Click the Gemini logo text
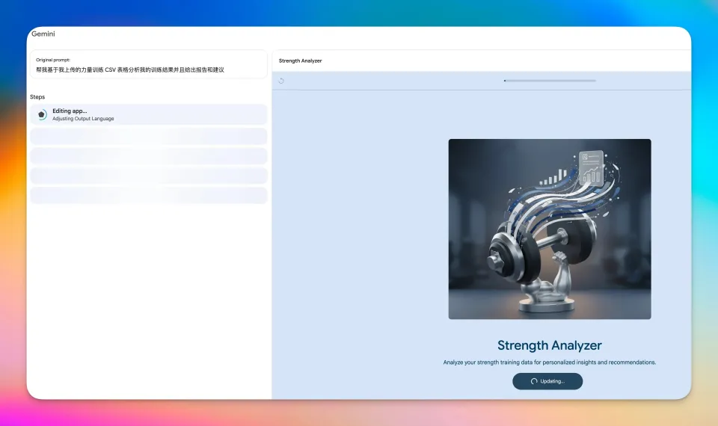This screenshot has height=426, width=718. point(43,34)
